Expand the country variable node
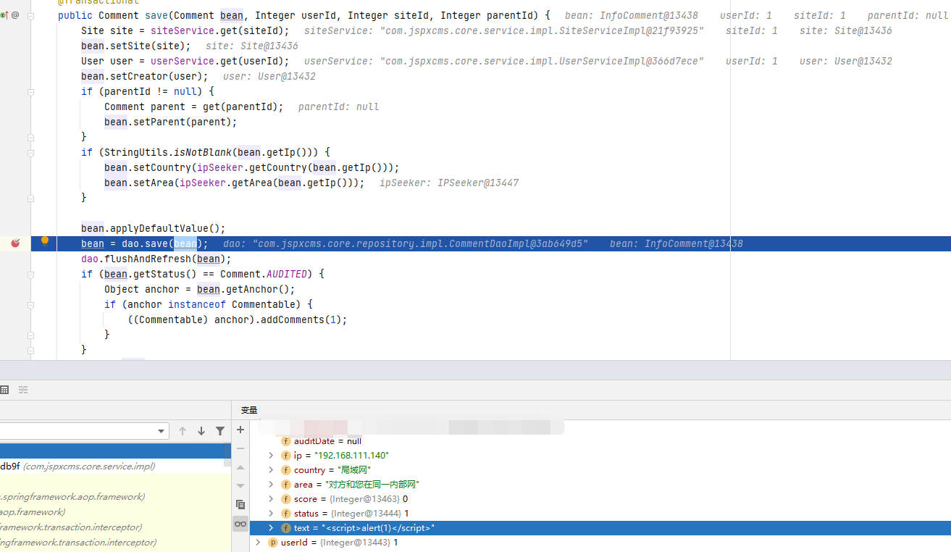This screenshot has height=552, width=951. tap(271, 470)
